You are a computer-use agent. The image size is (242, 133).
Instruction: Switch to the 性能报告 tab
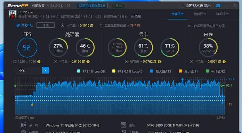pos(177,14)
